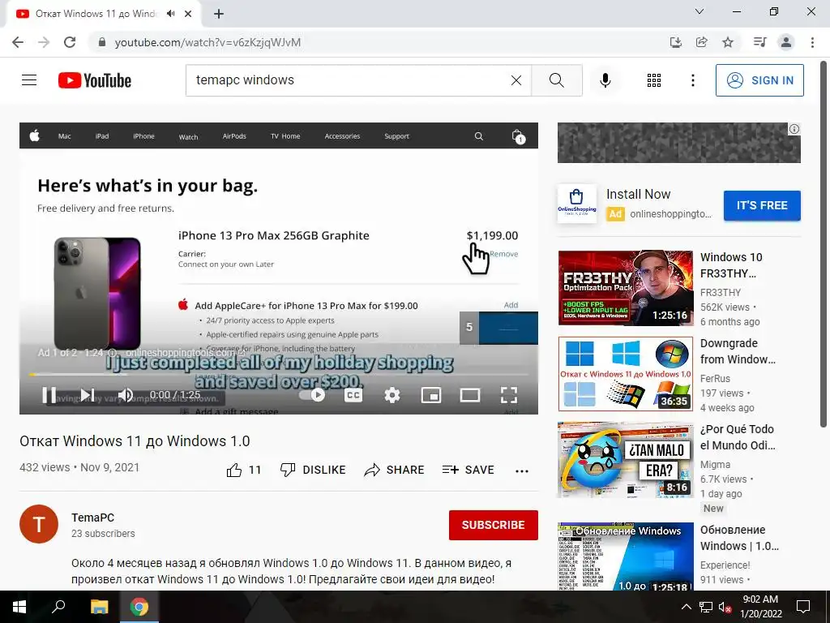Install app icon in address bar
This screenshot has width=830, height=623.
pyautogui.click(x=676, y=42)
